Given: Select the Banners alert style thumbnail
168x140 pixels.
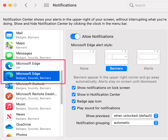Looking at the screenshot, I should [x=116, y=57].
